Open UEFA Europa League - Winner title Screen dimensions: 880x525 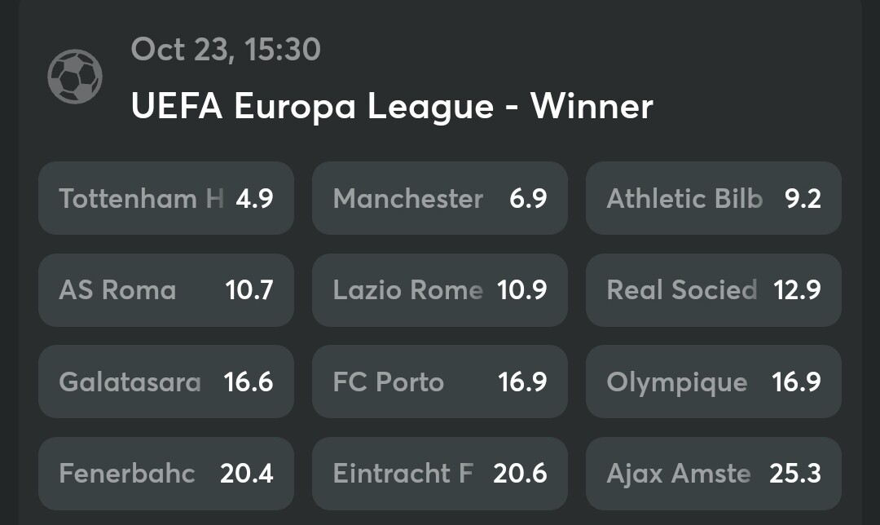point(392,106)
